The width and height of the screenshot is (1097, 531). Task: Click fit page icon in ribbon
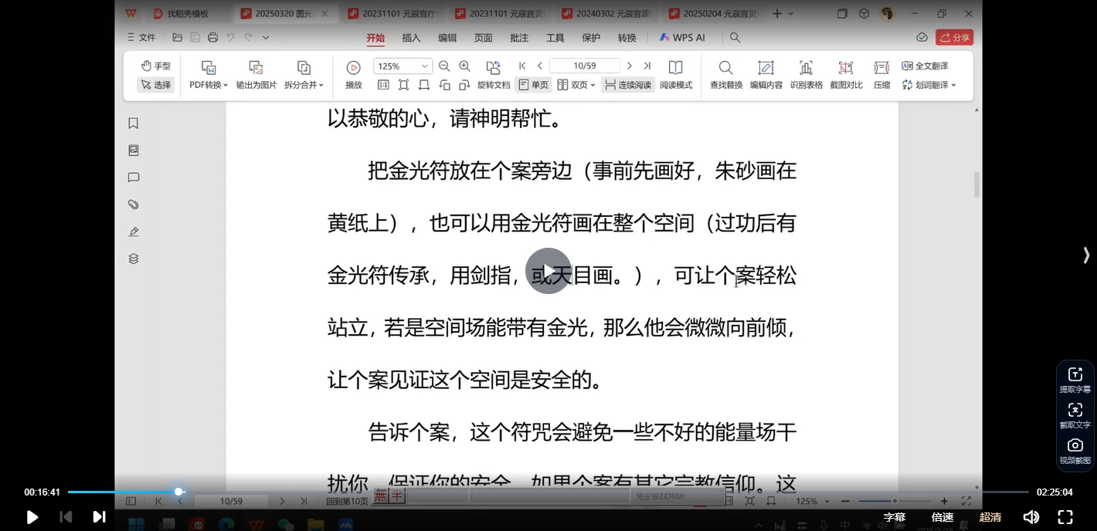pyautogui.click(x=404, y=85)
